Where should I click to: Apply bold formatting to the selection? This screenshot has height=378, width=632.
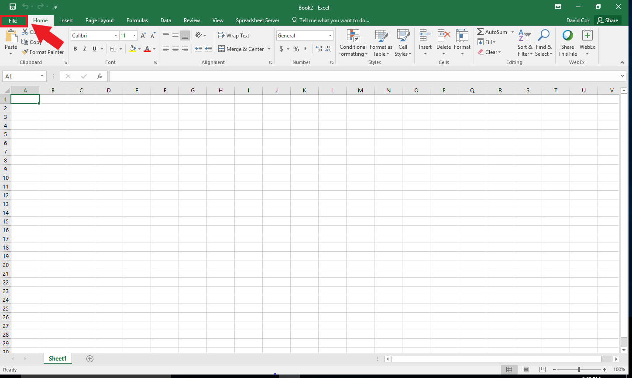pyautogui.click(x=75, y=49)
